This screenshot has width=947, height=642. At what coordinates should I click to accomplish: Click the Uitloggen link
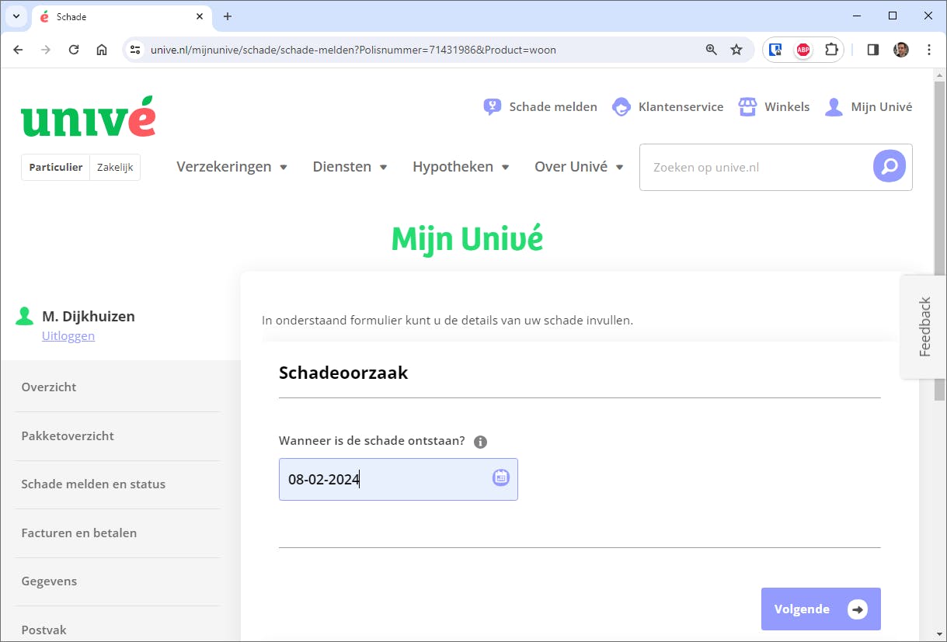tap(68, 335)
